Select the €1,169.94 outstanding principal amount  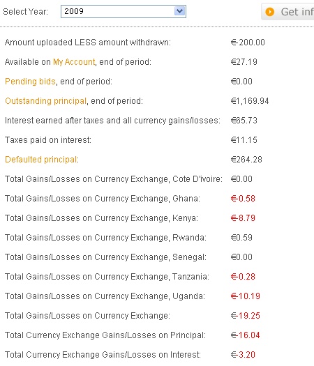[x=250, y=101]
